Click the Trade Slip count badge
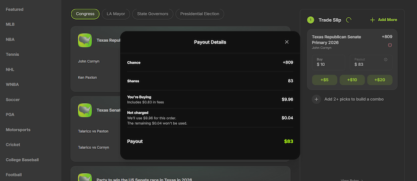The height and width of the screenshot is (181, 417). 311,20
